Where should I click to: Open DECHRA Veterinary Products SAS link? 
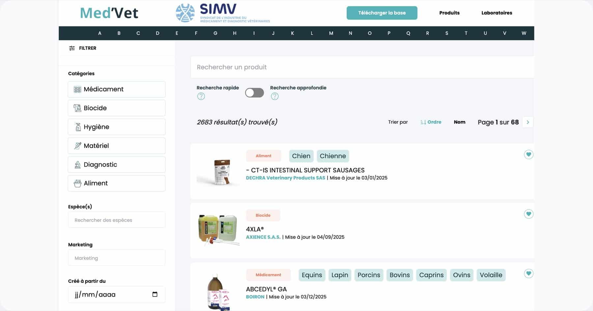point(285,178)
